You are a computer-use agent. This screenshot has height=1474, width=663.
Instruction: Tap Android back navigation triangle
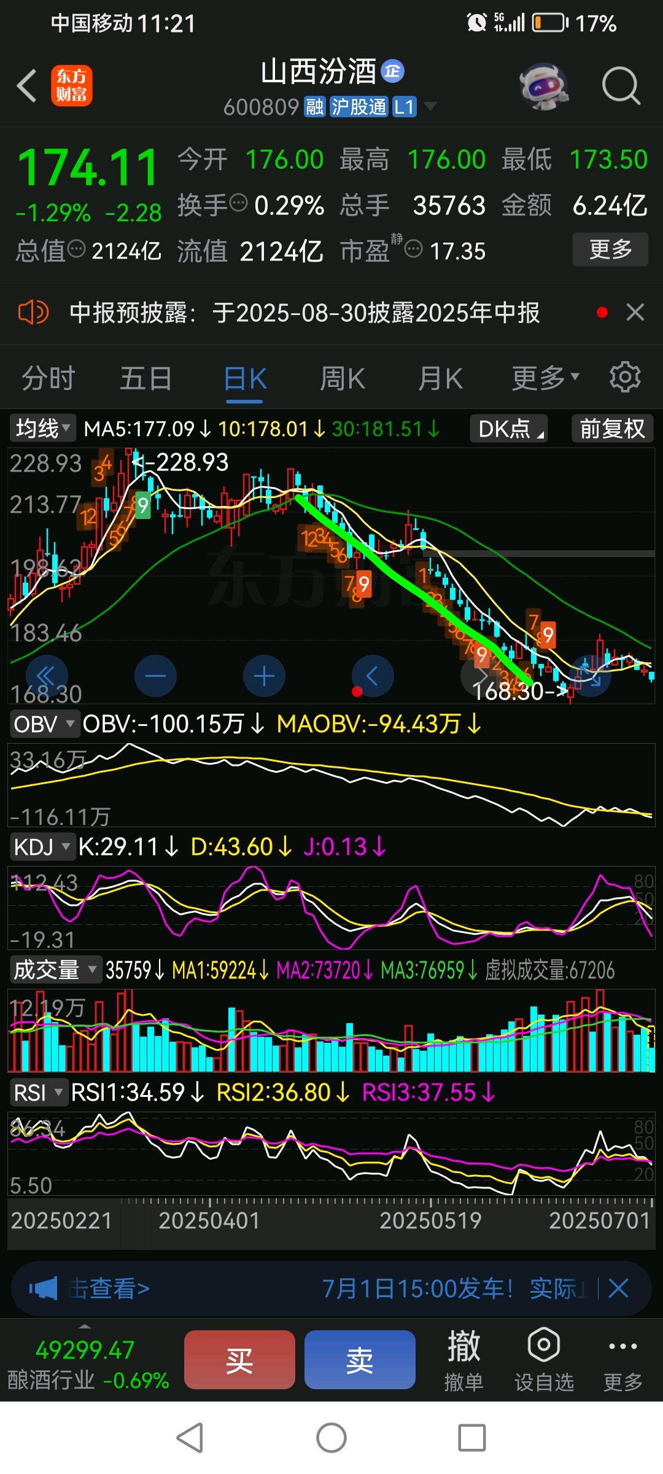coord(190,1438)
